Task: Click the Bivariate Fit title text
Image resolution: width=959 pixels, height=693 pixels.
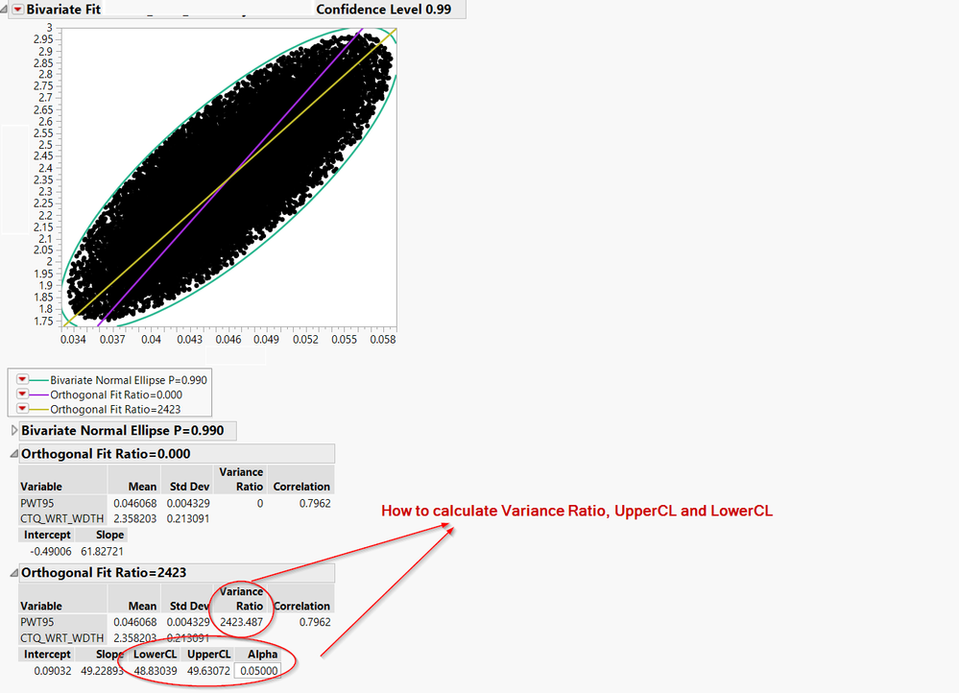Action: tap(63, 10)
